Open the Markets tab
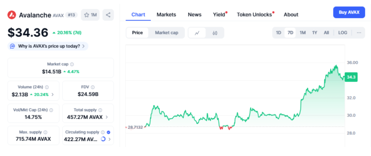The image size is (371, 156). (x=166, y=14)
